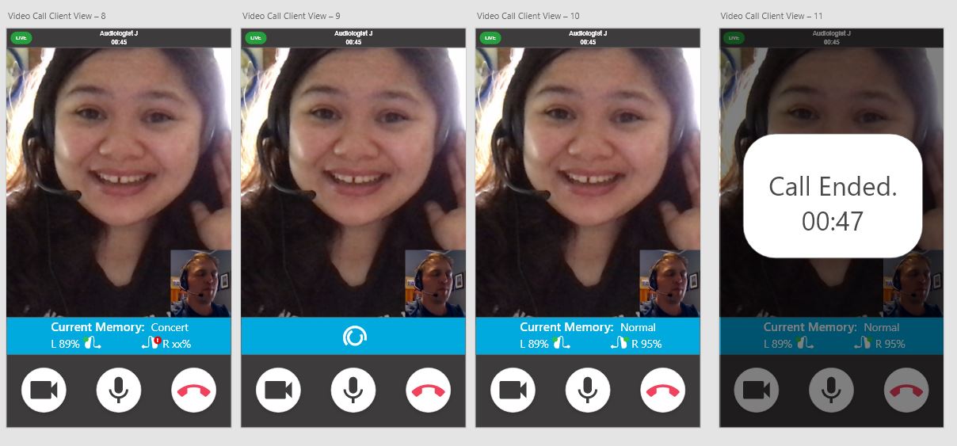Viewport: 957px width, 446px height.
Task: Click dimmed microphone button in View 11
Action: [x=831, y=391]
